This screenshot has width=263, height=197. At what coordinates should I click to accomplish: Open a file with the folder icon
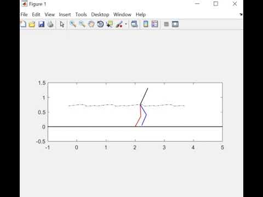click(x=32, y=24)
